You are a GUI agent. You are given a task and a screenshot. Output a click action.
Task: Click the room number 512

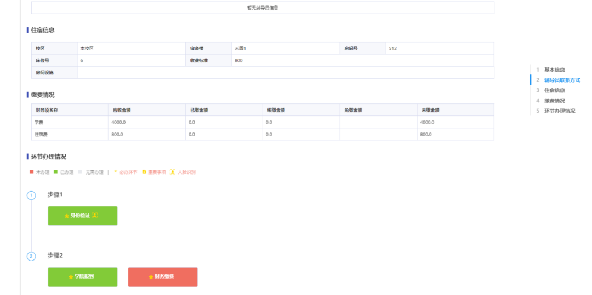[392, 48]
